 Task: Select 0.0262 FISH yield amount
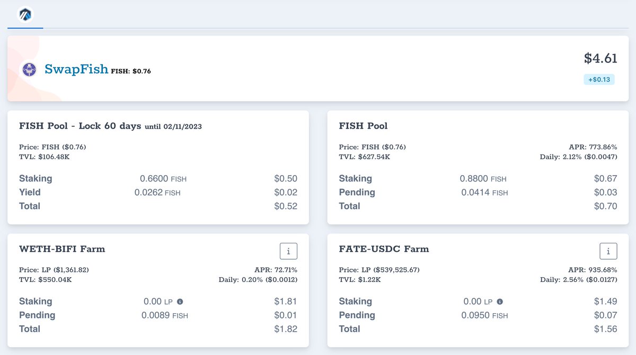157,193
